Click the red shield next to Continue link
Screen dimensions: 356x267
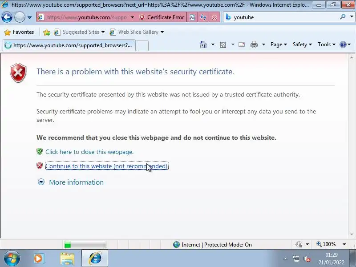pyautogui.click(x=40, y=166)
